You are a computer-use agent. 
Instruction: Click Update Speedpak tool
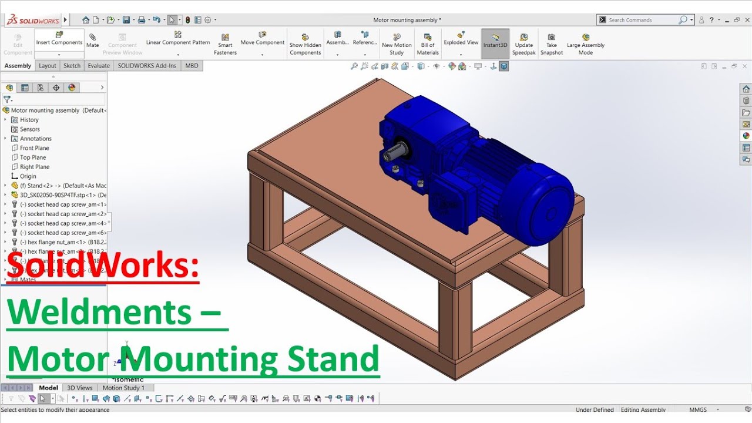tap(523, 45)
